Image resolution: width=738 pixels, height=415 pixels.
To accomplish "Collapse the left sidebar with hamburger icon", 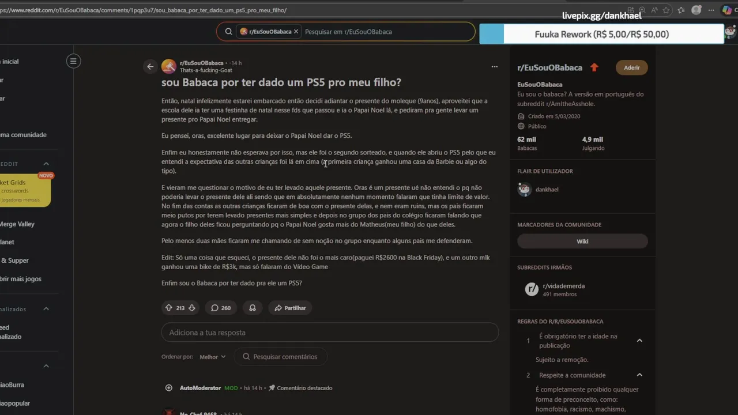I will [73, 61].
